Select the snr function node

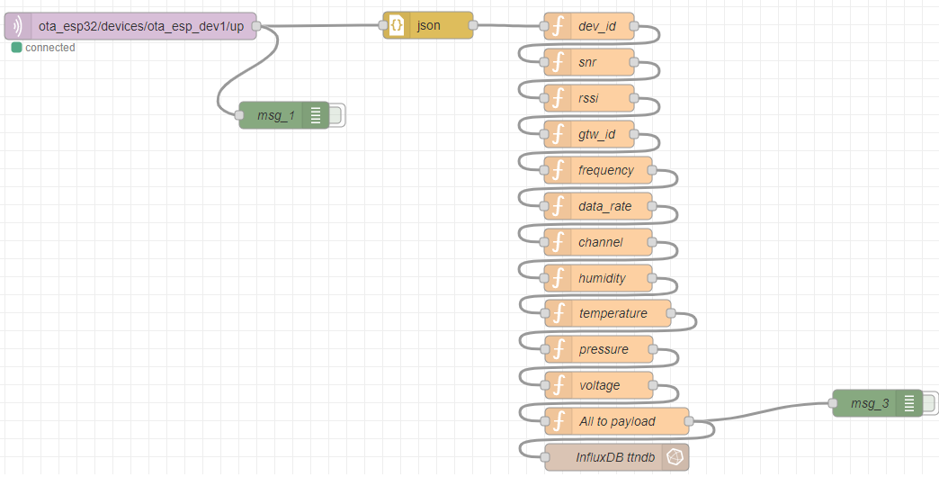[589, 62]
